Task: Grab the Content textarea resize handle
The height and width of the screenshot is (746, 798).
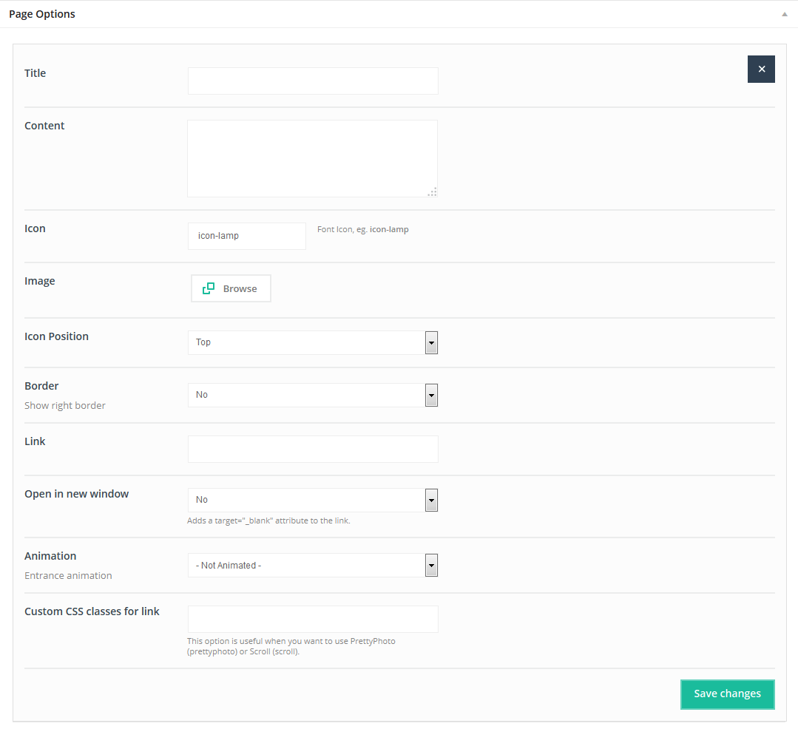Action: (x=432, y=191)
